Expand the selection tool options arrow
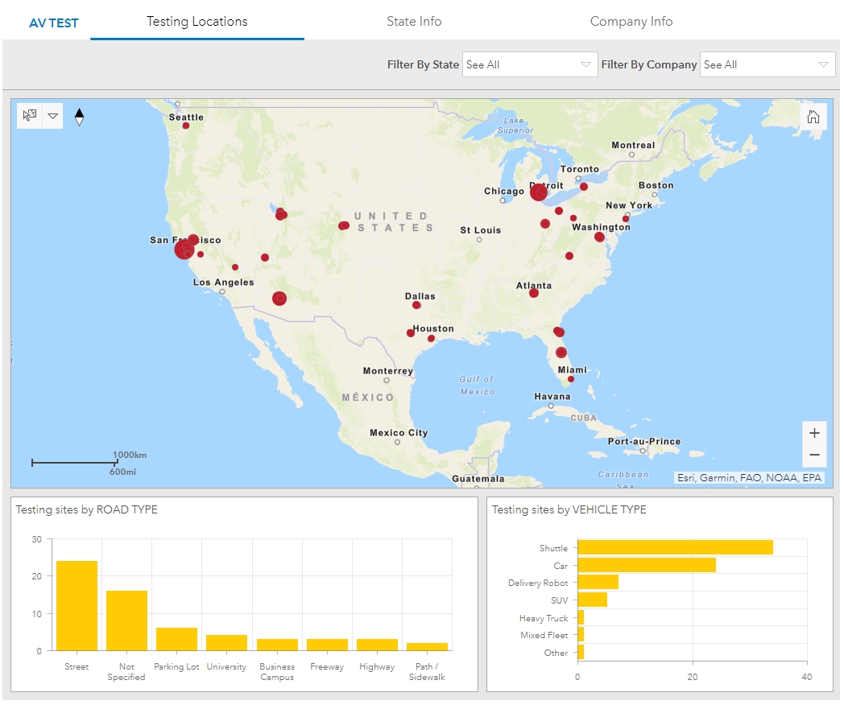Screen dimensions: 844x705 pyautogui.click(x=52, y=116)
